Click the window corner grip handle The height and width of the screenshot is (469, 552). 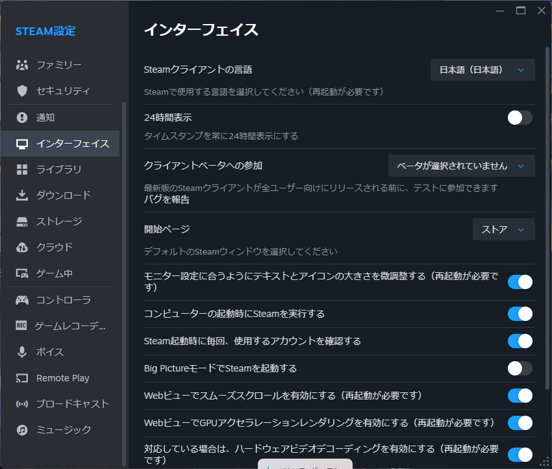pos(545,462)
